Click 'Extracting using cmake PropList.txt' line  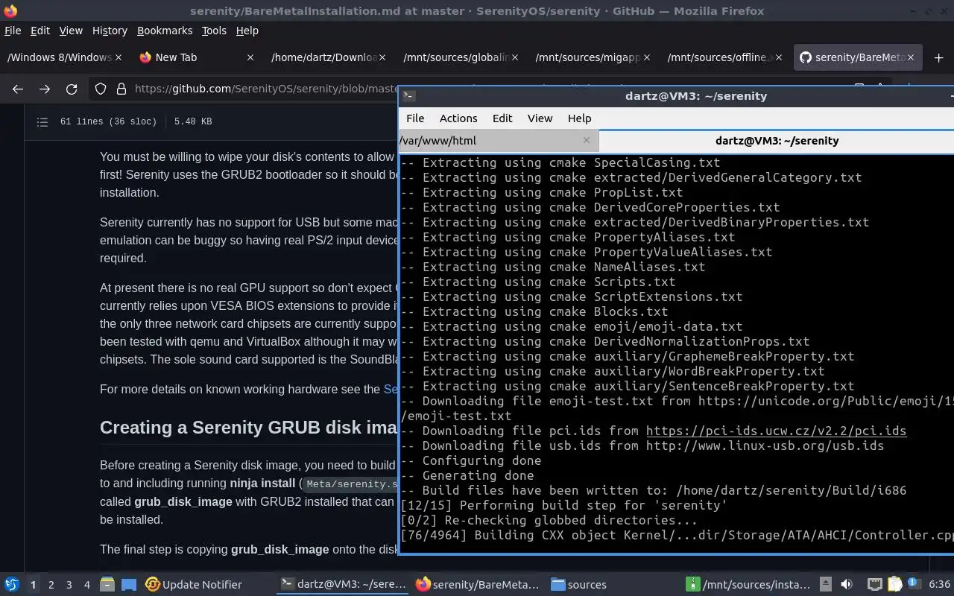541,192
